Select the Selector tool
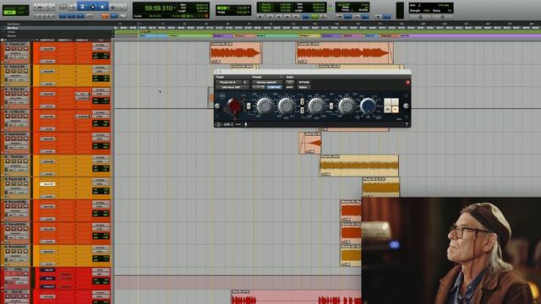 click(92, 7)
